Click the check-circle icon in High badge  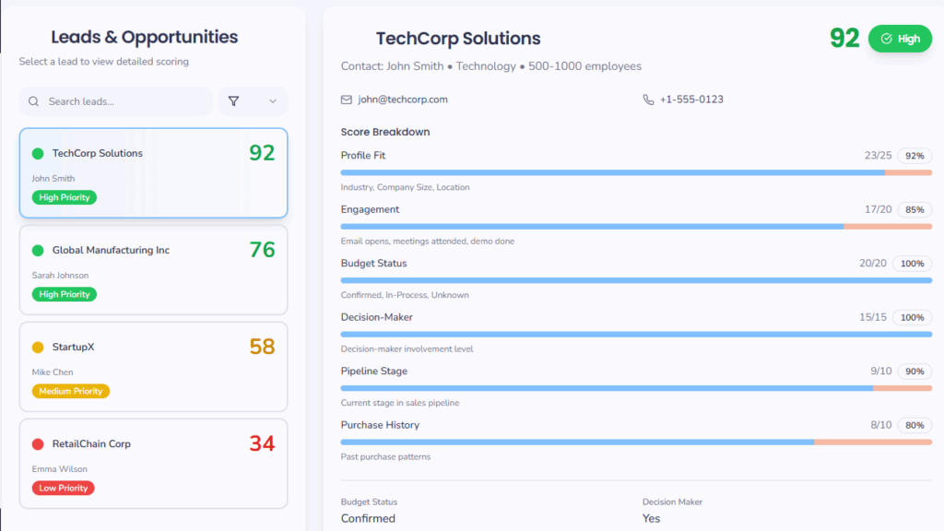tap(887, 39)
